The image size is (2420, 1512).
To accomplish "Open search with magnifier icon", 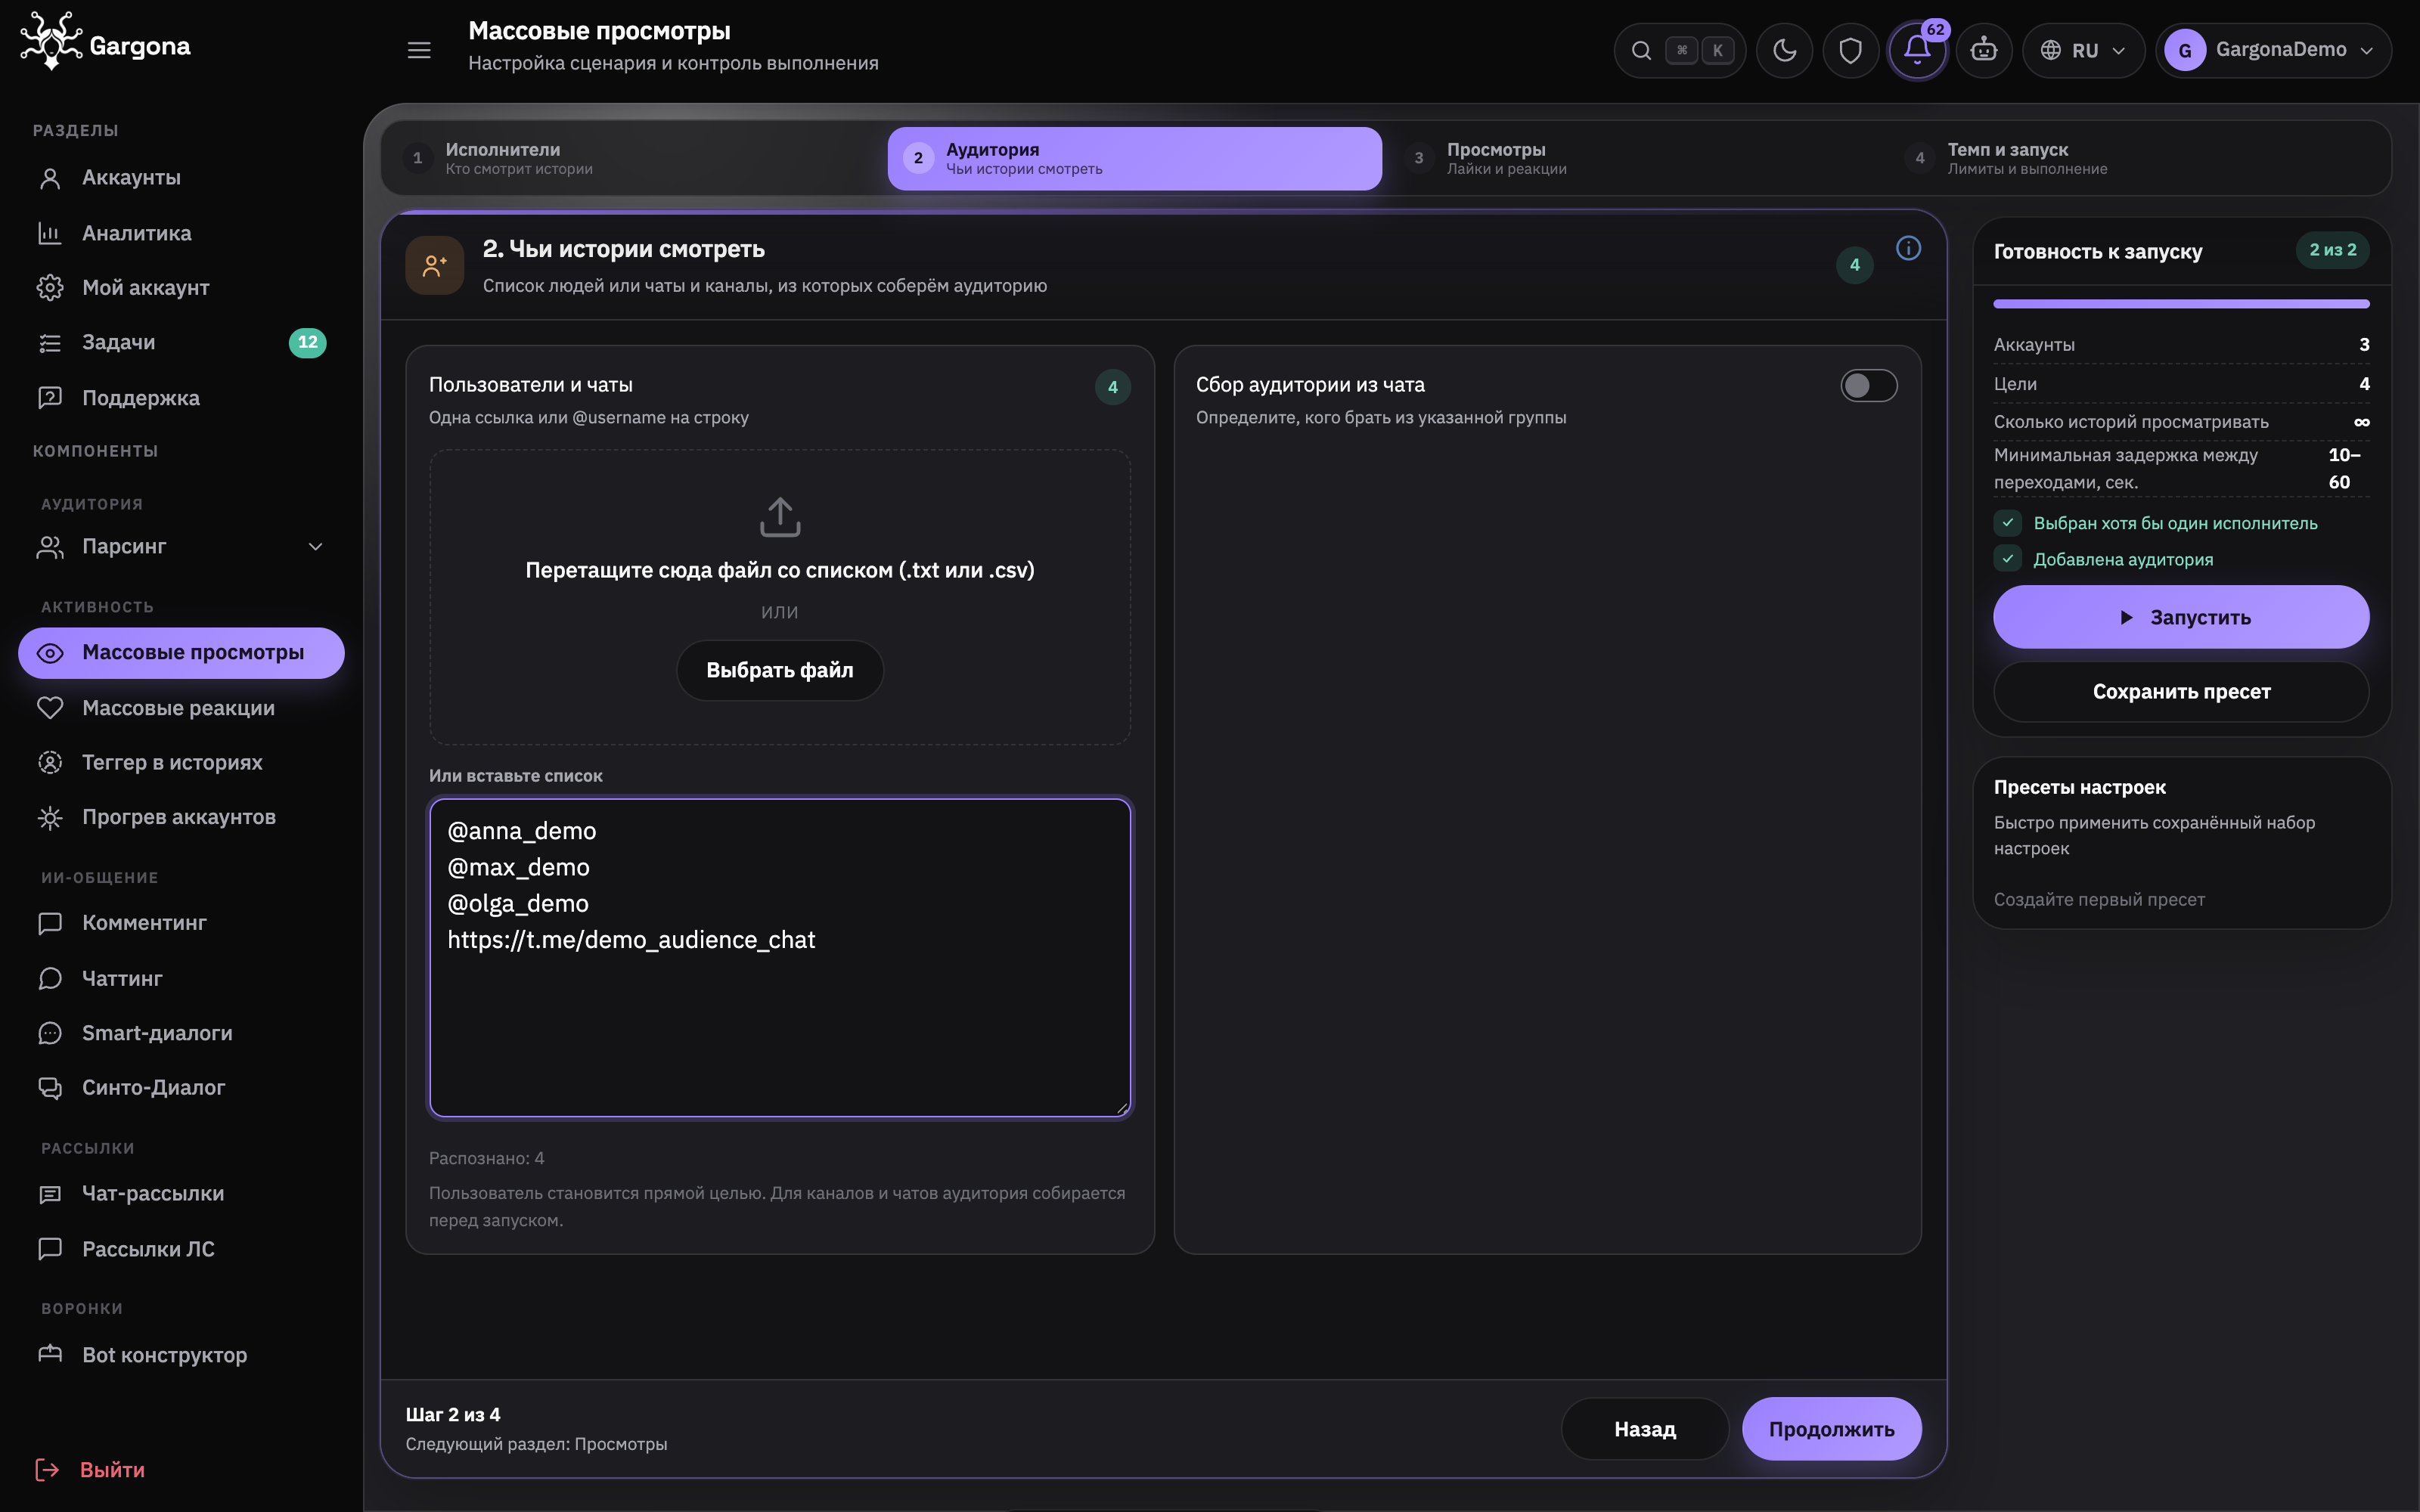I will 1641,50.
